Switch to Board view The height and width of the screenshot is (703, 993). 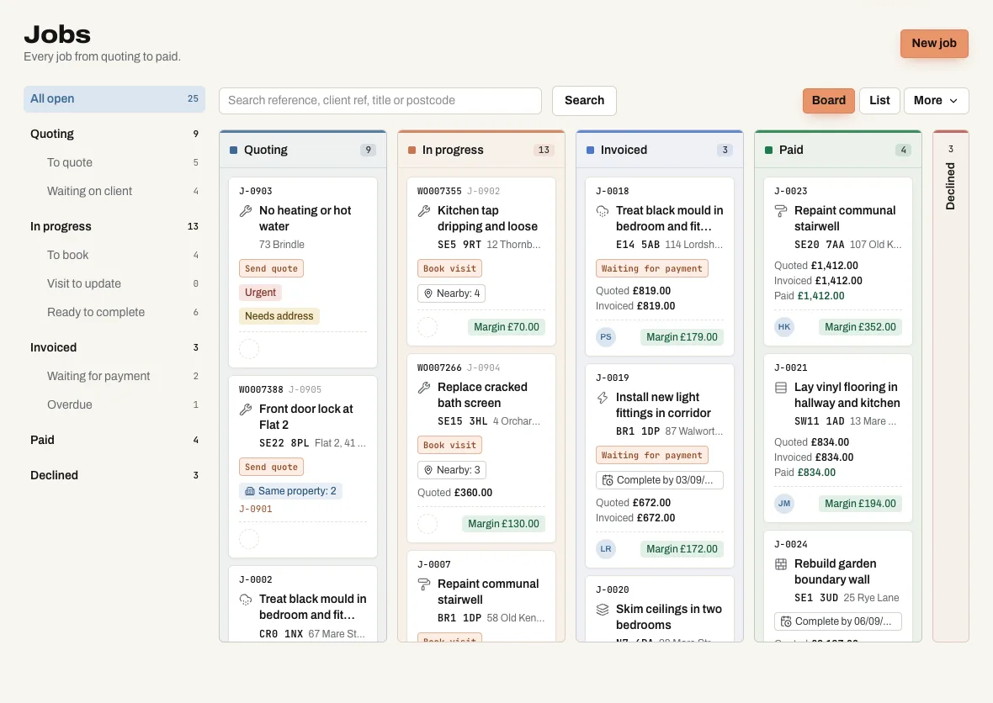(828, 101)
